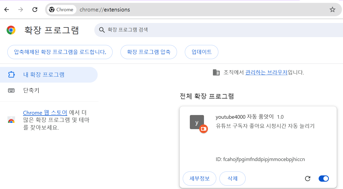The height and width of the screenshot is (189, 343).
Task: Open 내 확장 프로그램 section
Action: point(49,75)
